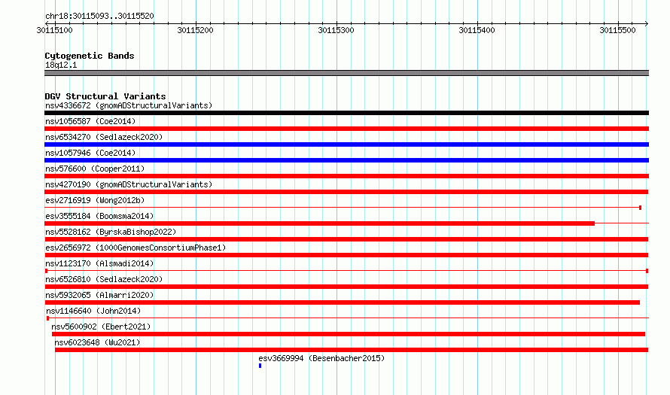Viewport: 670px width, 395px height.
Task: Click the nsv1123170 (Alsmadi2014) label
Action: coord(99,263)
